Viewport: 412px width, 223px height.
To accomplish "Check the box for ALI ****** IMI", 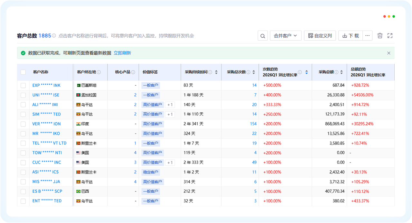I will (x=23, y=105).
